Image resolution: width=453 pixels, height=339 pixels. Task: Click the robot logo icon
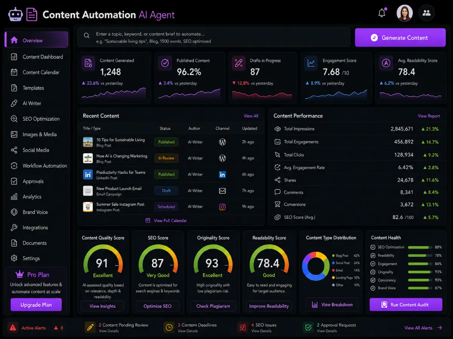pyautogui.click(x=15, y=15)
